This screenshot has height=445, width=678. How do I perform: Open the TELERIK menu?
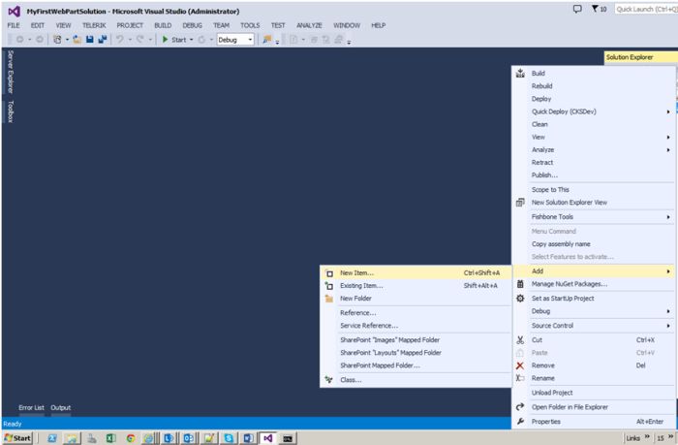[x=94, y=25]
